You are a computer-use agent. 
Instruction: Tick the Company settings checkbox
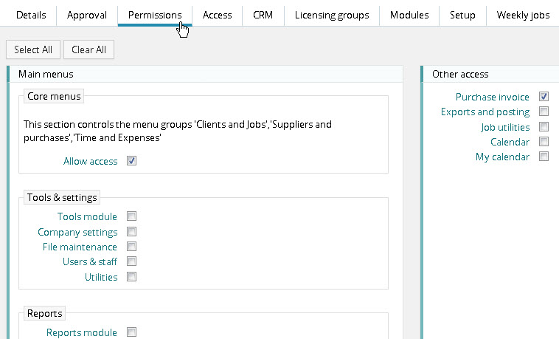pos(132,232)
